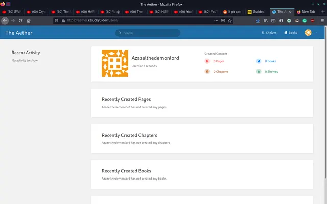Viewport: 327px width, 204px height.
Task: Click the tracking protection shield icon
Action: pyautogui.click(x=56, y=20)
